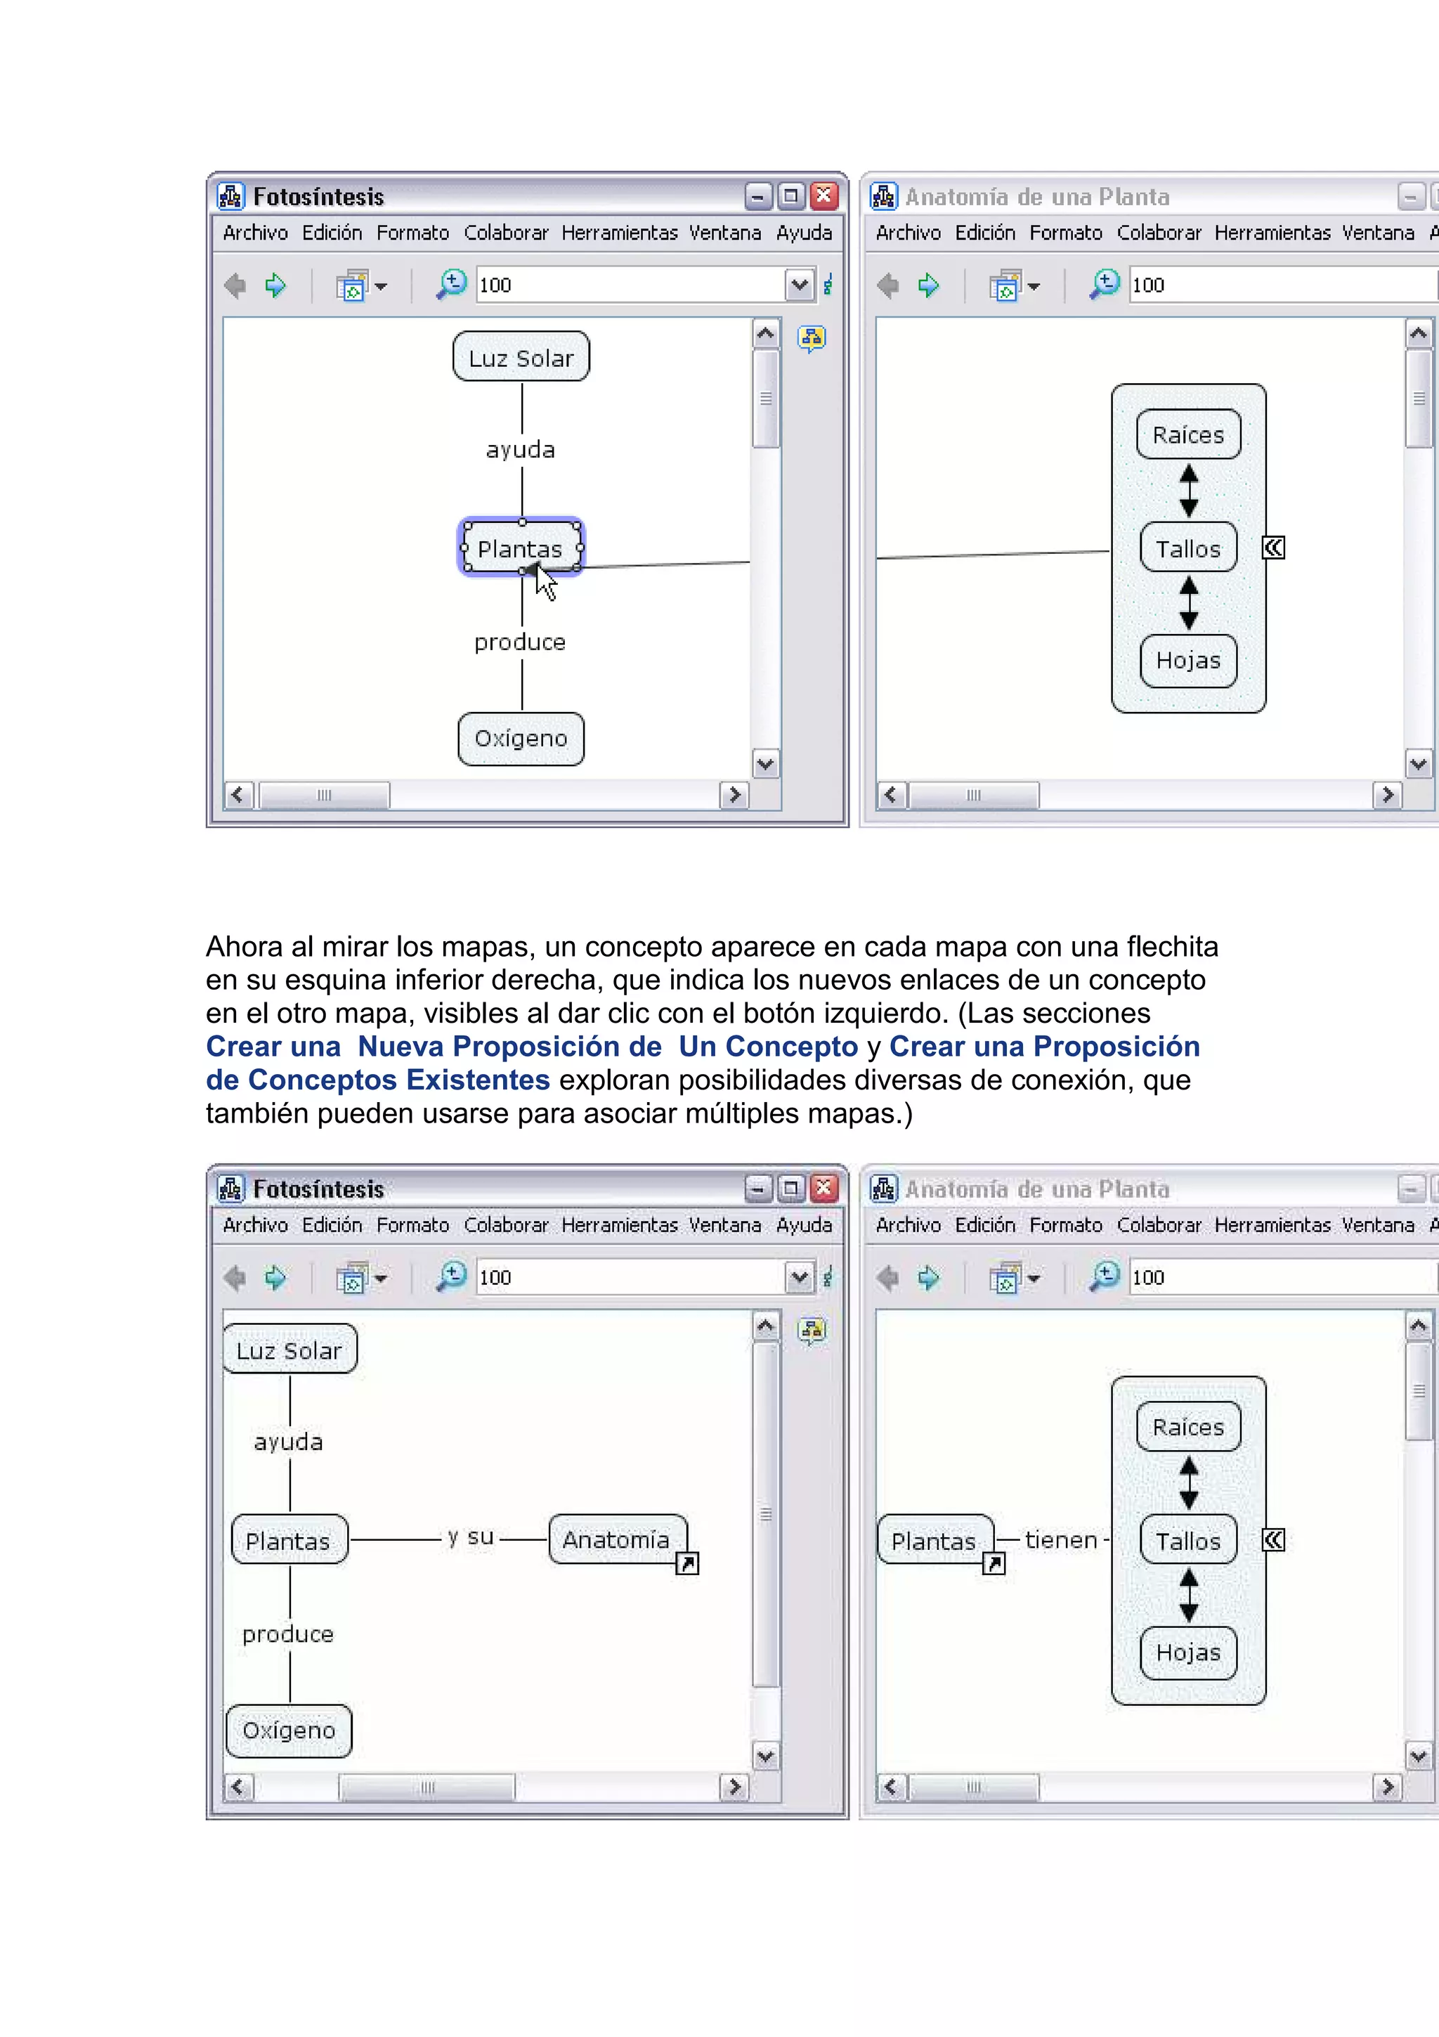Screen dimensions: 1439x2037
Task: Click yellow collaboration icon in top Fotosíntesis canvas
Action: pyautogui.click(x=812, y=338)
